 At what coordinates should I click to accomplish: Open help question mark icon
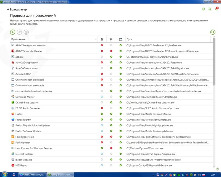tap(217, 169)
